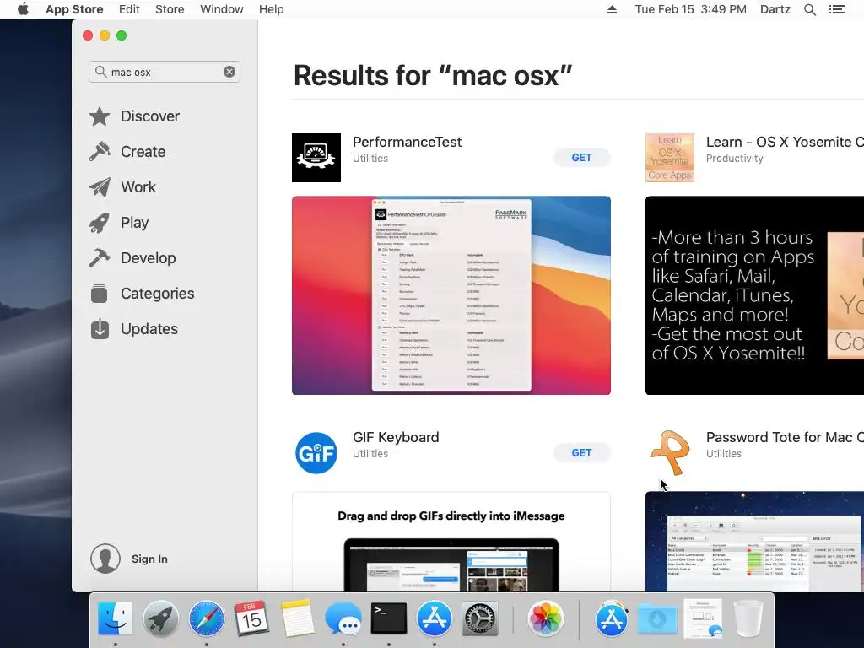The width and height of the screenshot is (864, 648).
Task: Click the date and time in menu bar
Action: 690,9
